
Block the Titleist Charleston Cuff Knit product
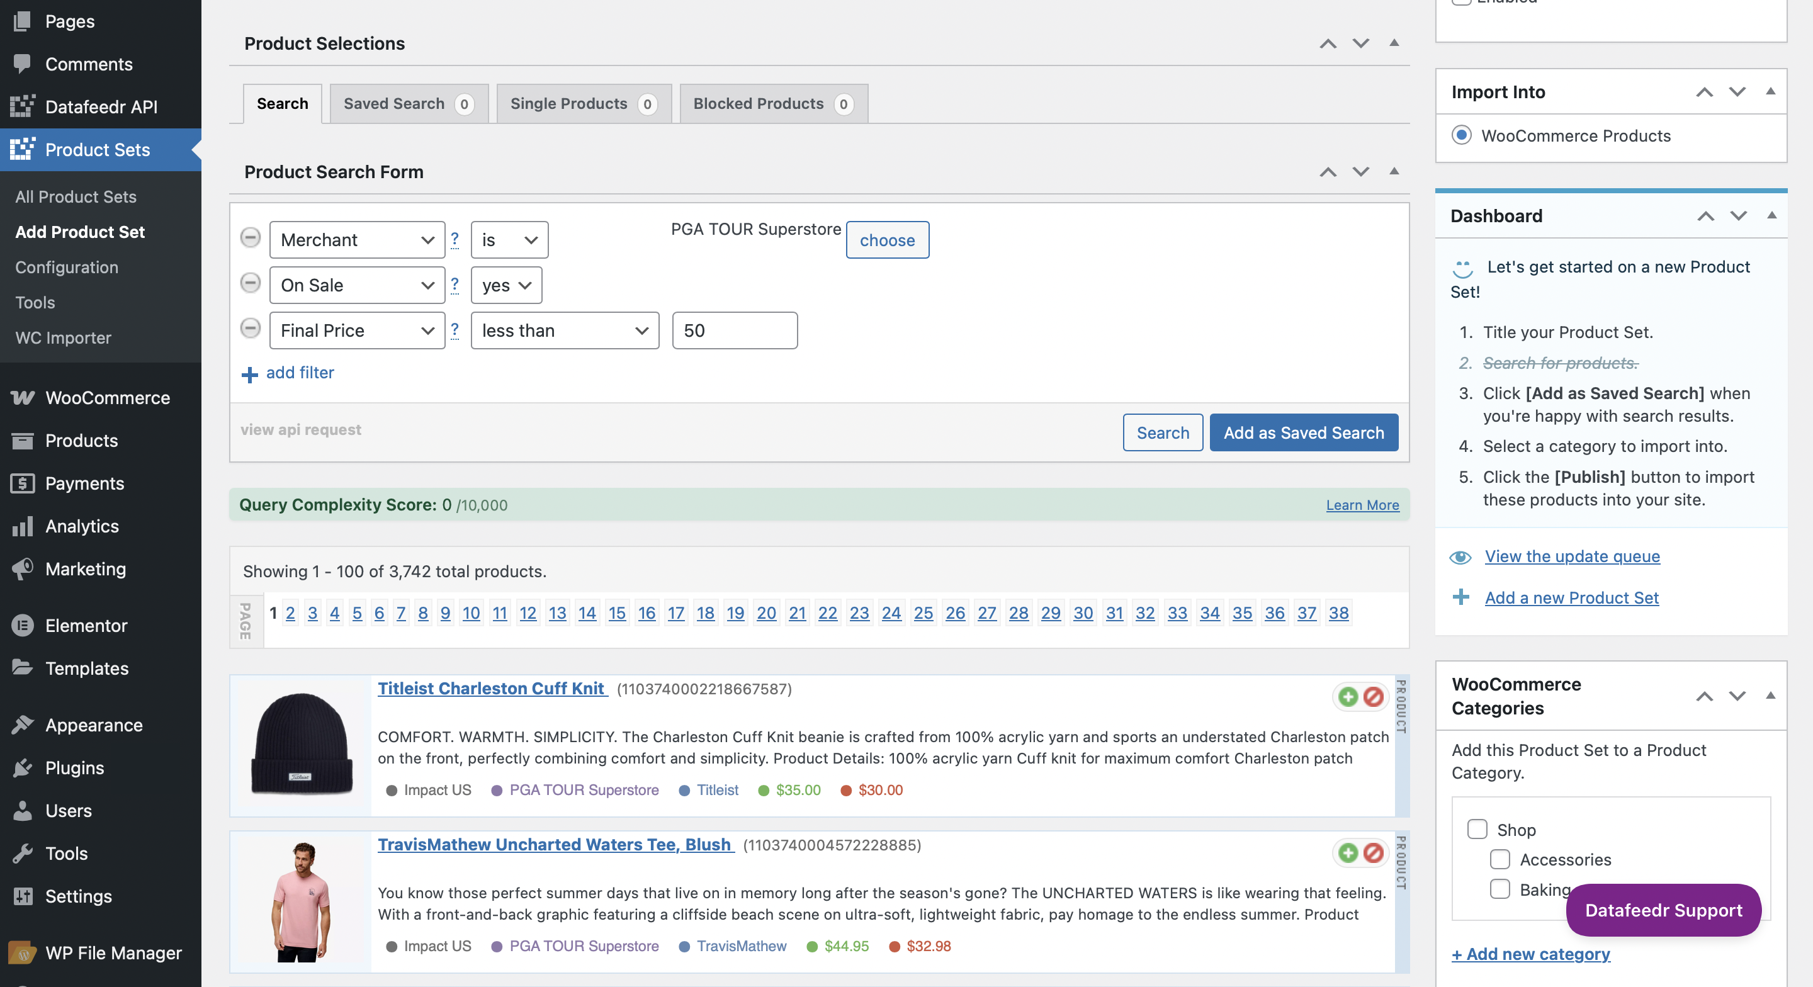click(x=1373, y=696)
